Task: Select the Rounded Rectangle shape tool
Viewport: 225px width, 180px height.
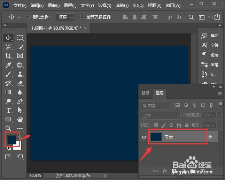Action: coord(8,119)
